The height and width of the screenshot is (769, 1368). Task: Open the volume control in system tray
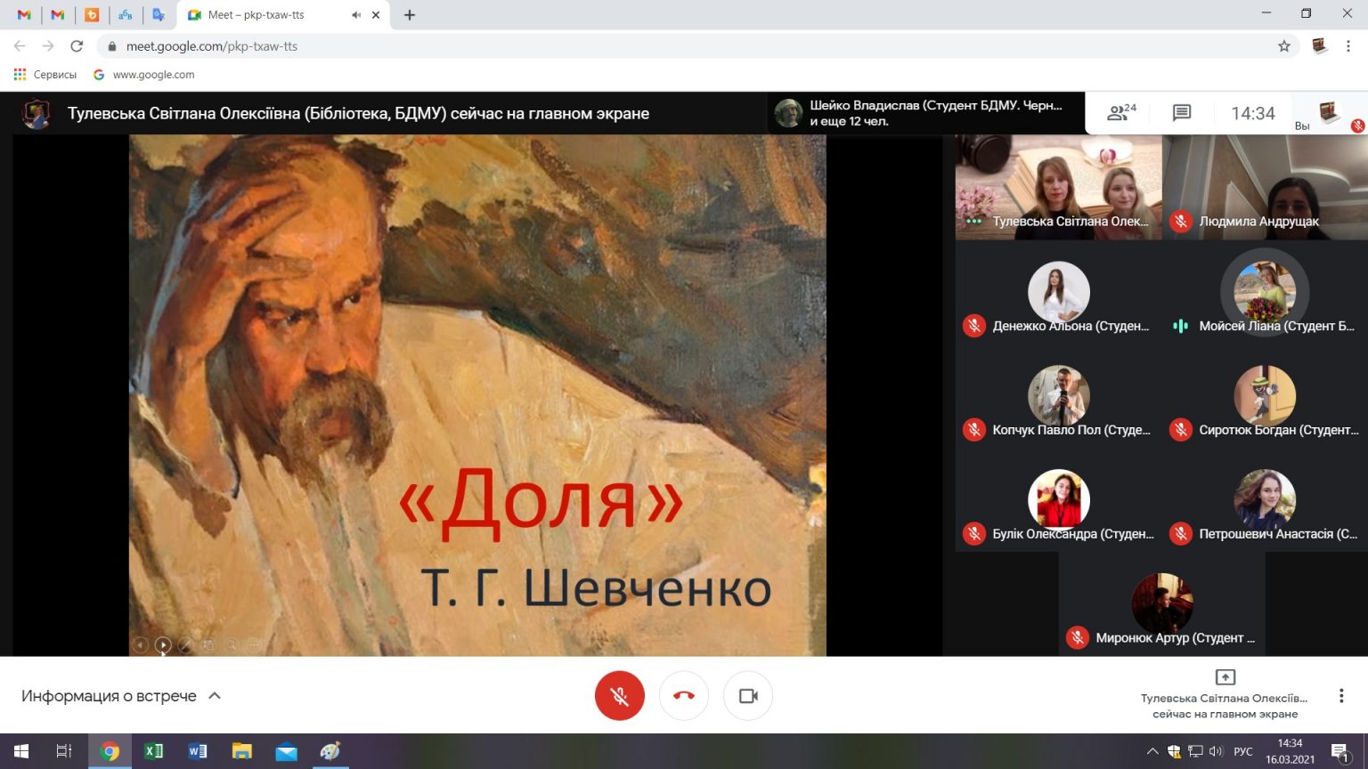[1216, 751]
